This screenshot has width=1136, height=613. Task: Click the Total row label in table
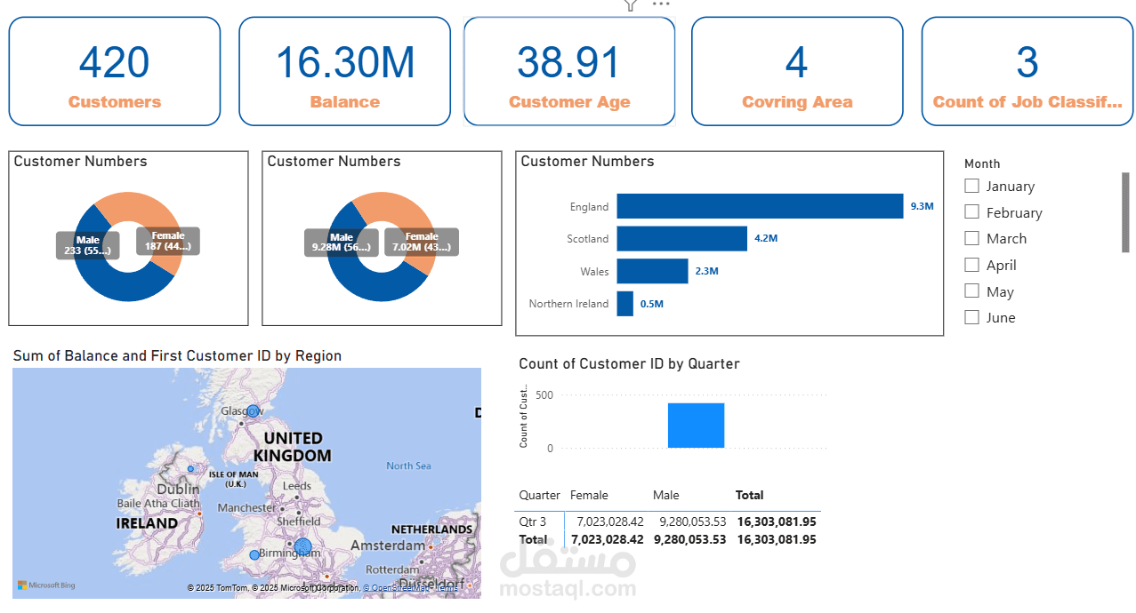tap(534, 539)
